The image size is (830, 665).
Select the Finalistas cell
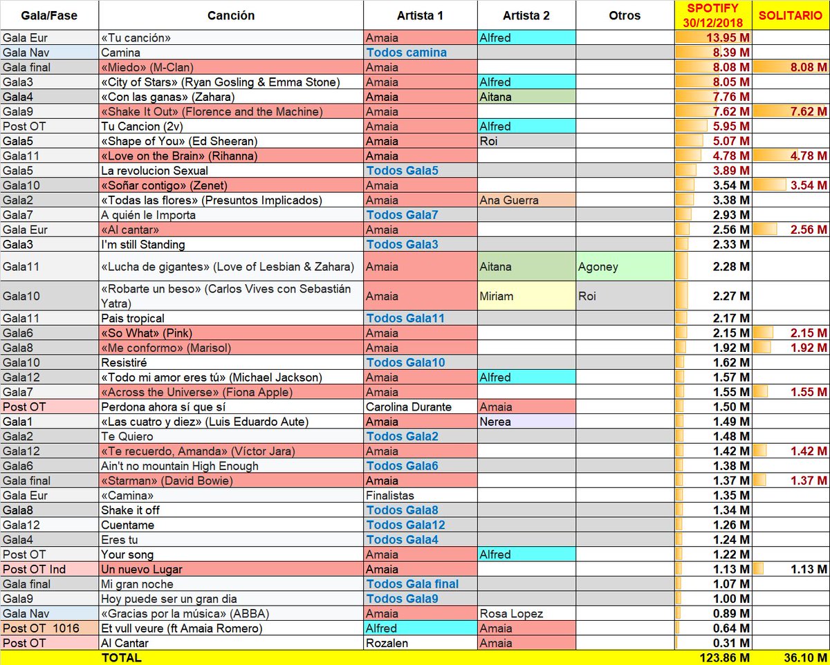coord(421,496)
